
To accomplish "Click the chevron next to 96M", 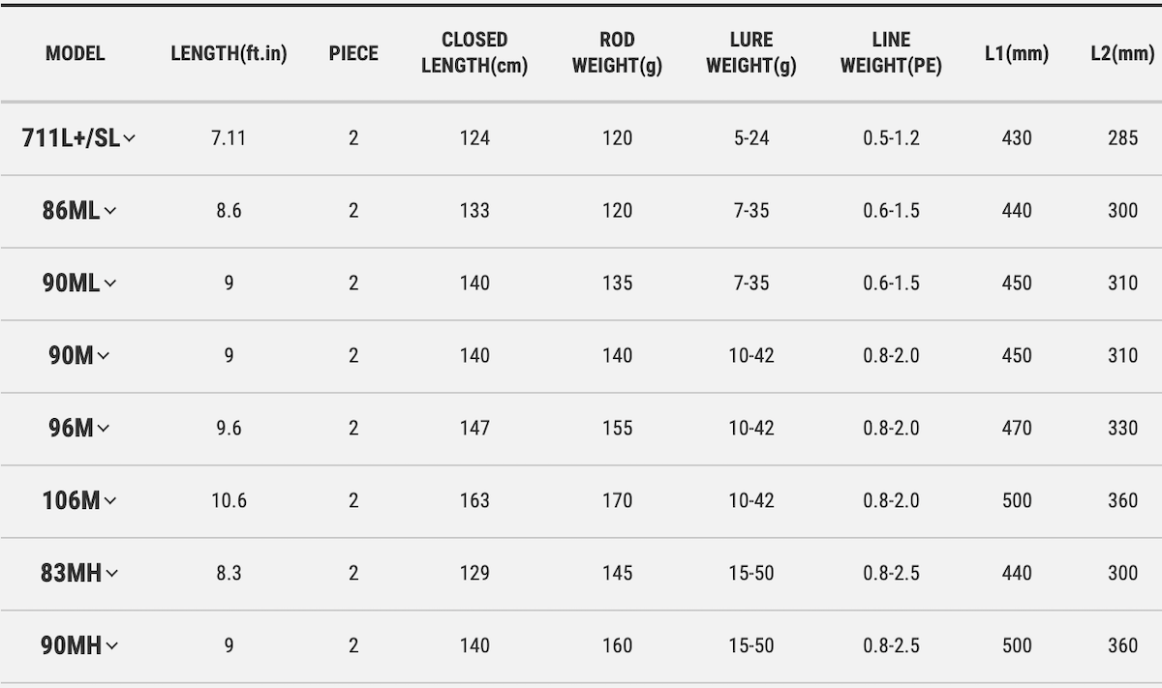I will click(x=104, y=429).
